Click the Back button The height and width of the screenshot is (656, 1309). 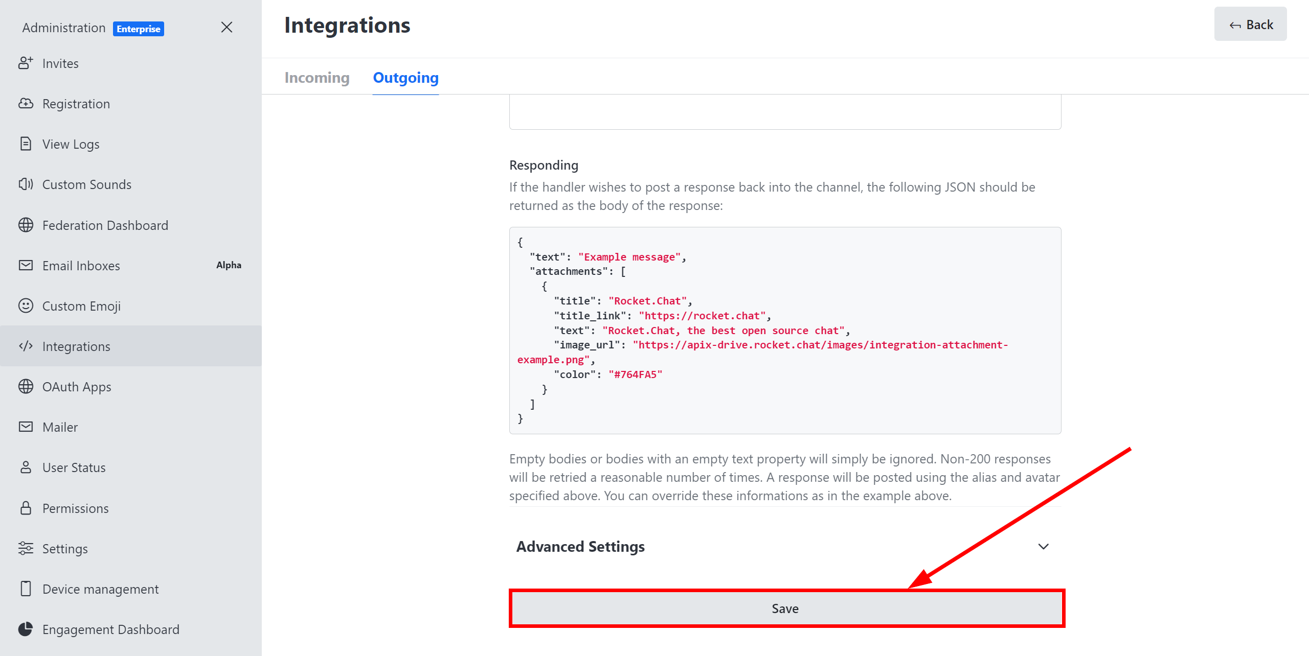click(x=1249, y=25)
